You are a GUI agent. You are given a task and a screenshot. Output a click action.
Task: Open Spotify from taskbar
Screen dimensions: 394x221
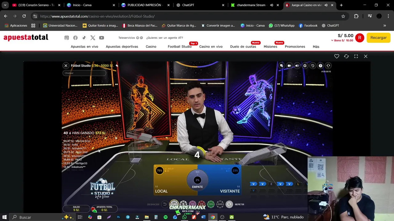165,217
